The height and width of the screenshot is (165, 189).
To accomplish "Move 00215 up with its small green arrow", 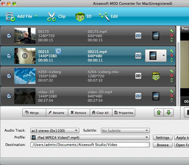I will 172,59.
